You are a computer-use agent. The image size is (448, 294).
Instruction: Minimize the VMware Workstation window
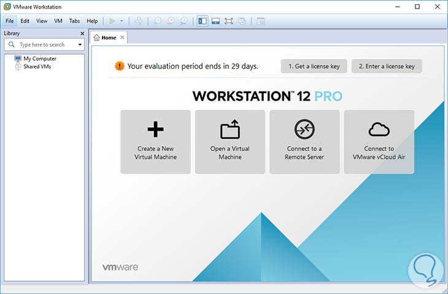point(398,7)
